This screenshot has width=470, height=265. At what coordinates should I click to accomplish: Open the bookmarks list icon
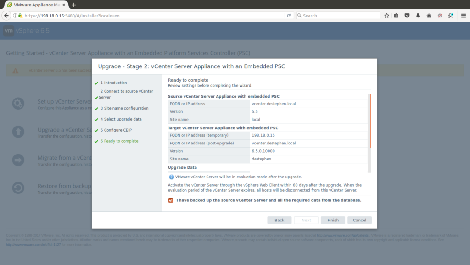coord(396,16)
